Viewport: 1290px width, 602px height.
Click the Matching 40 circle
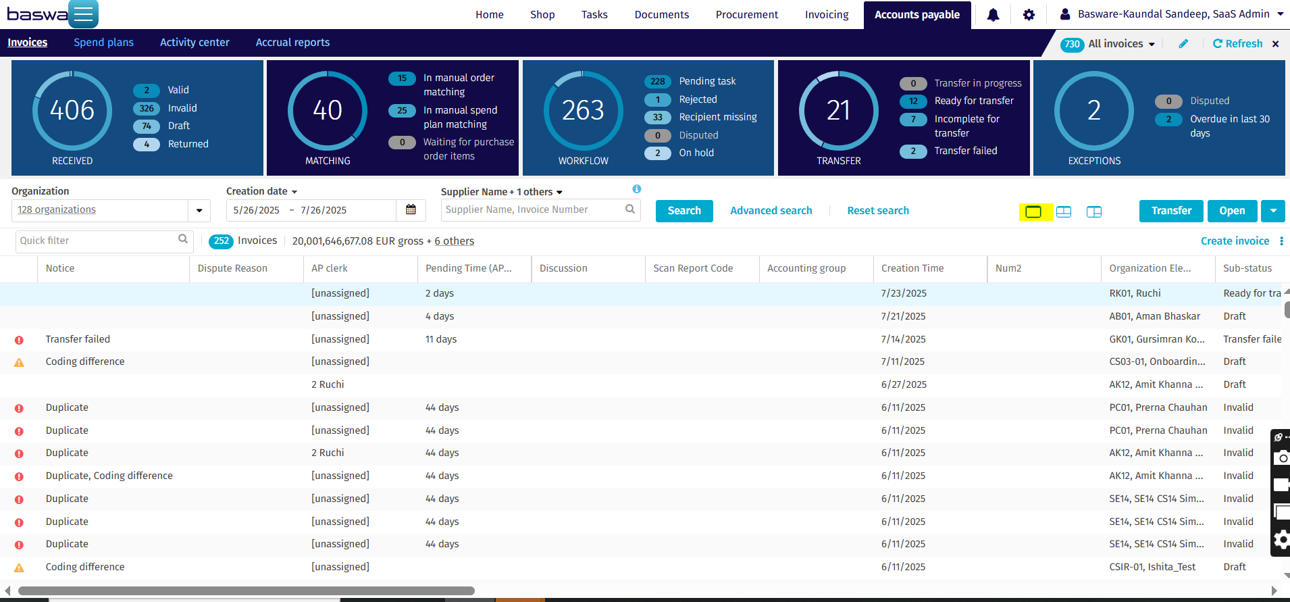click(x=328, y=110)
